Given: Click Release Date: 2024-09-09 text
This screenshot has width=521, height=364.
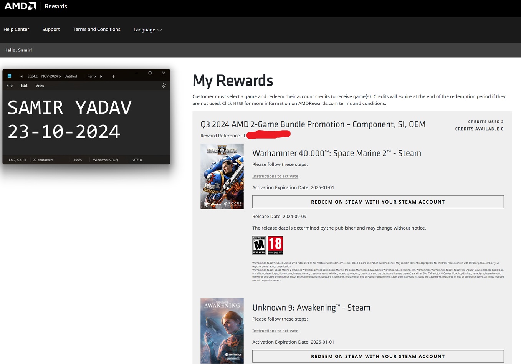Looking at the screenshot, I should 279,217.
